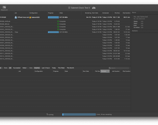Click the '1 running' status text

50,114
